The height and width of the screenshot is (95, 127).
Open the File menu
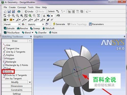(5, 7)
